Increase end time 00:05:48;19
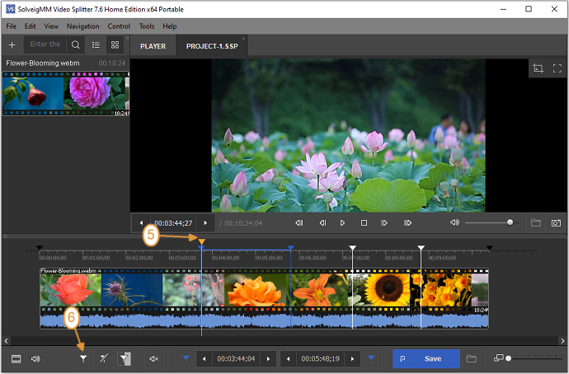The width and height of the screenshot is (569, 374). (x=352, y=359)
